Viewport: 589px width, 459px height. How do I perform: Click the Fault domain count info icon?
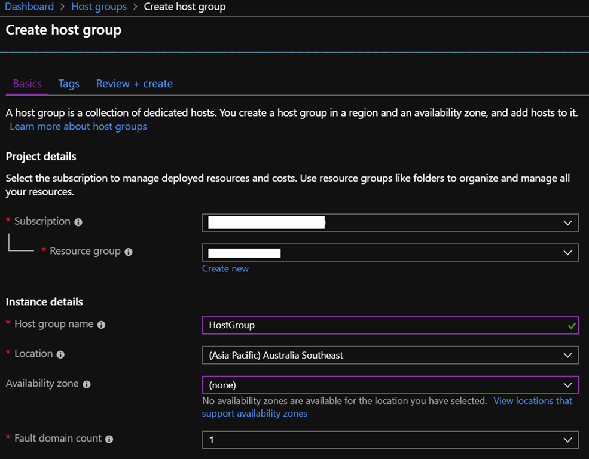109,439
